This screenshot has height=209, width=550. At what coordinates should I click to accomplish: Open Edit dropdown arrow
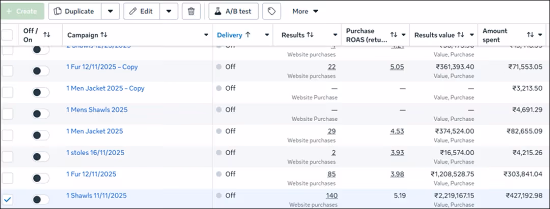pyautogui.click(x=169, y=11)
